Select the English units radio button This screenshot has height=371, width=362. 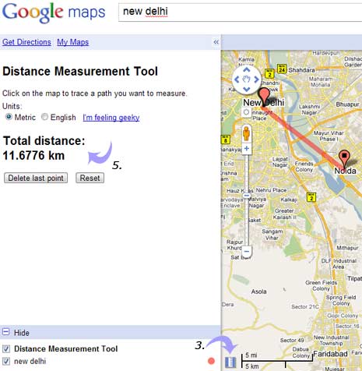44,117
